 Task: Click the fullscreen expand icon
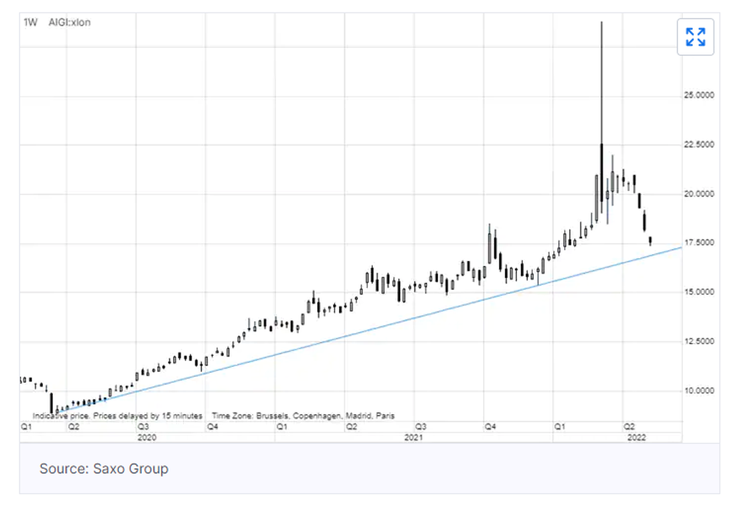click(x=695, y=37)
